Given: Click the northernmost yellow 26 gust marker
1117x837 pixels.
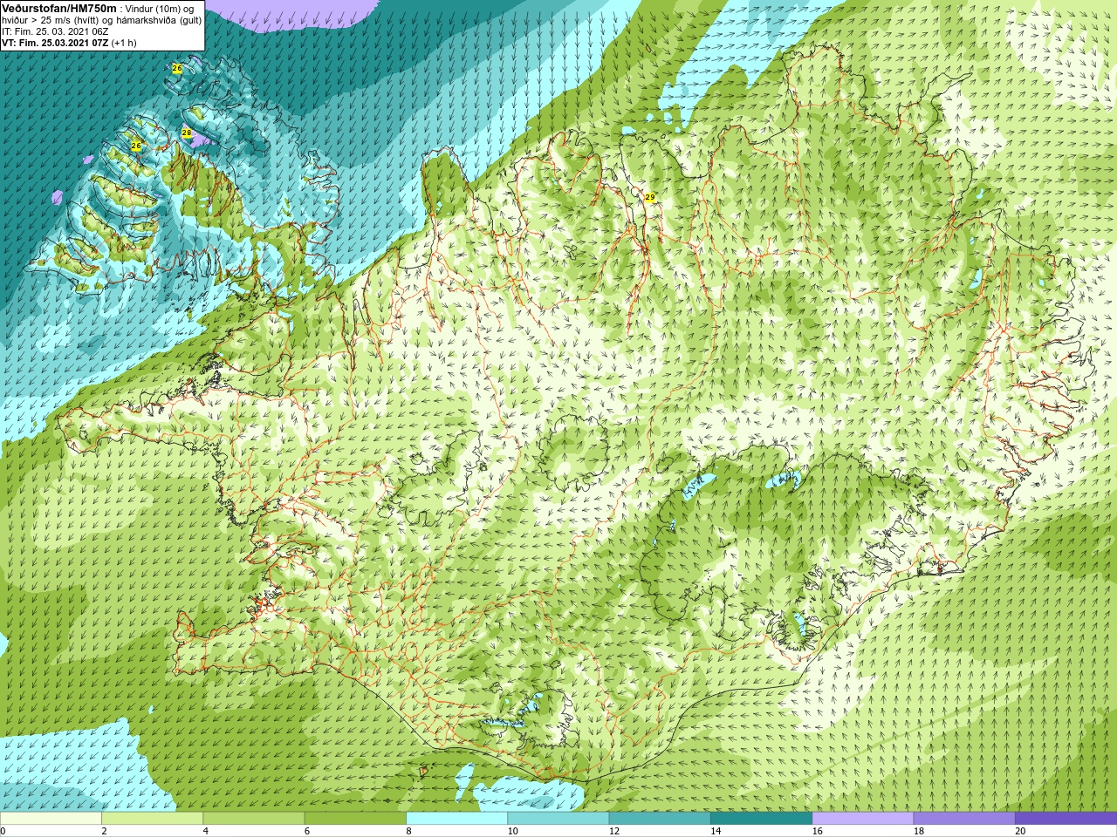Looking at the screenshot, I should pyautogui.click(x=177, y=68).
